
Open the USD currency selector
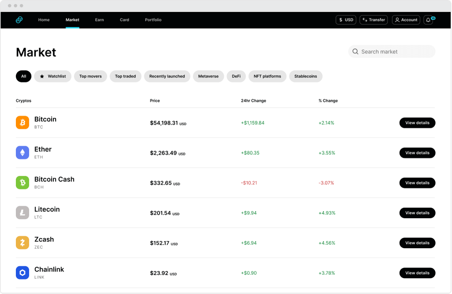pyautogui.click(x=346, y=20)
